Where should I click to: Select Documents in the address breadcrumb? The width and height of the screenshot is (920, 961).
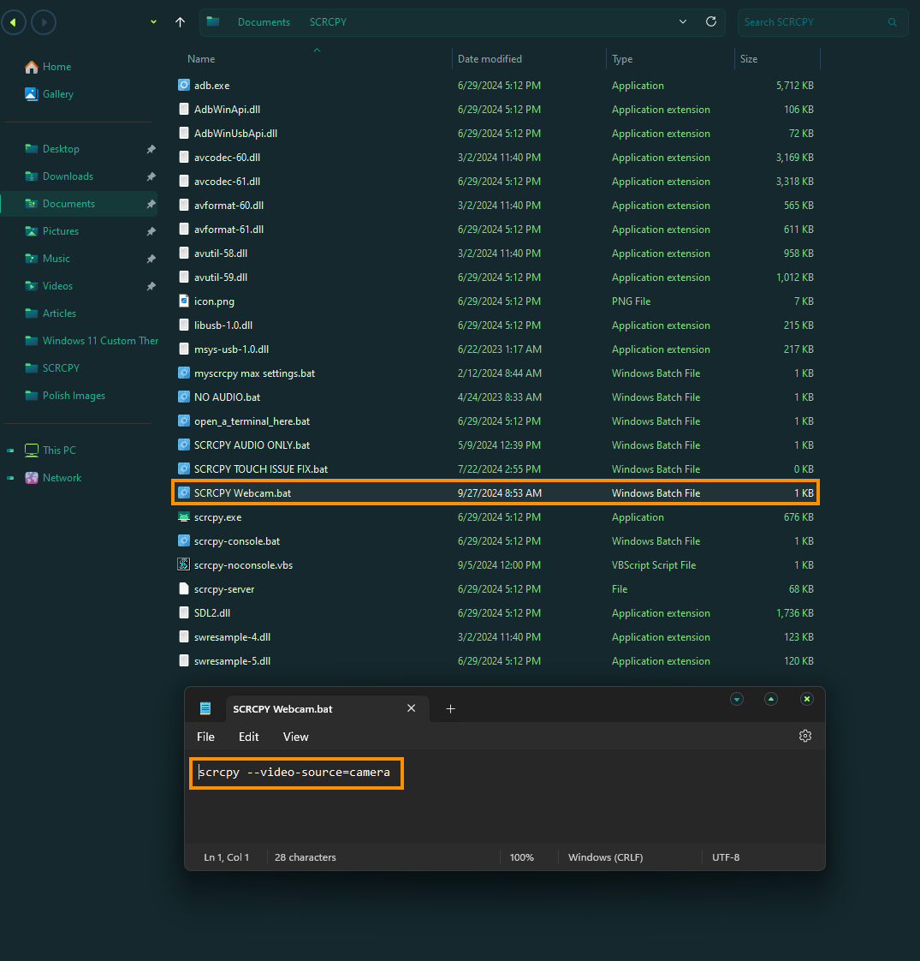[x=264, y=22]
